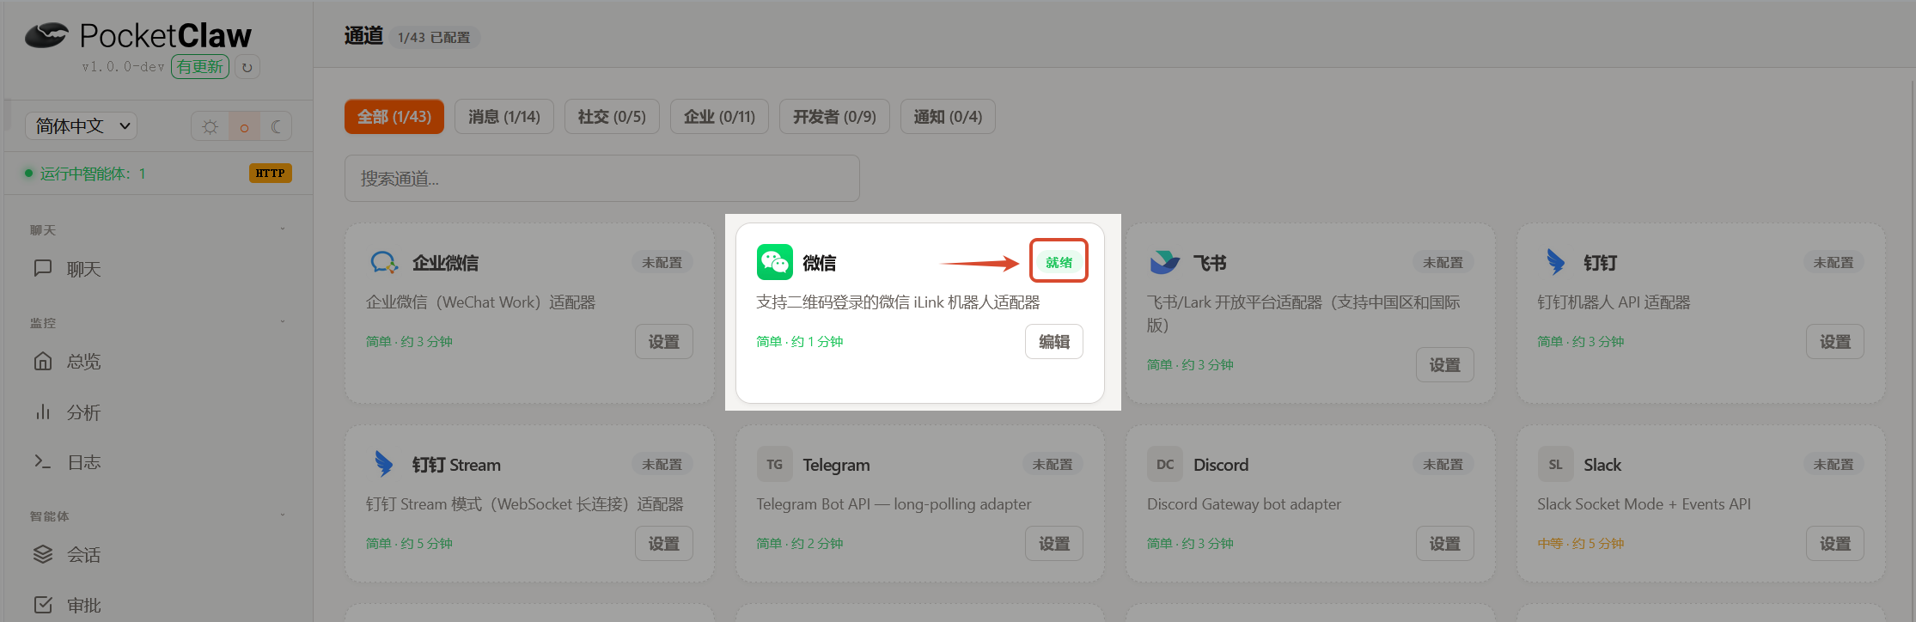1916x622 pixels.
Task: Select the 全部 (1/43) filter tab
Action: 394,117
